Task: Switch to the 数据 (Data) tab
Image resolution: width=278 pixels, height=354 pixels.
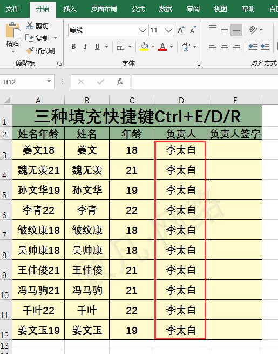Action: 166,9
